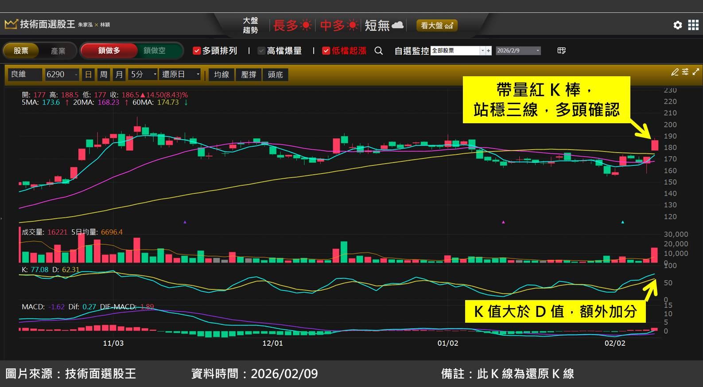Select 月 monthly period tab
The image size is (703, 387).
coord(119,74)
